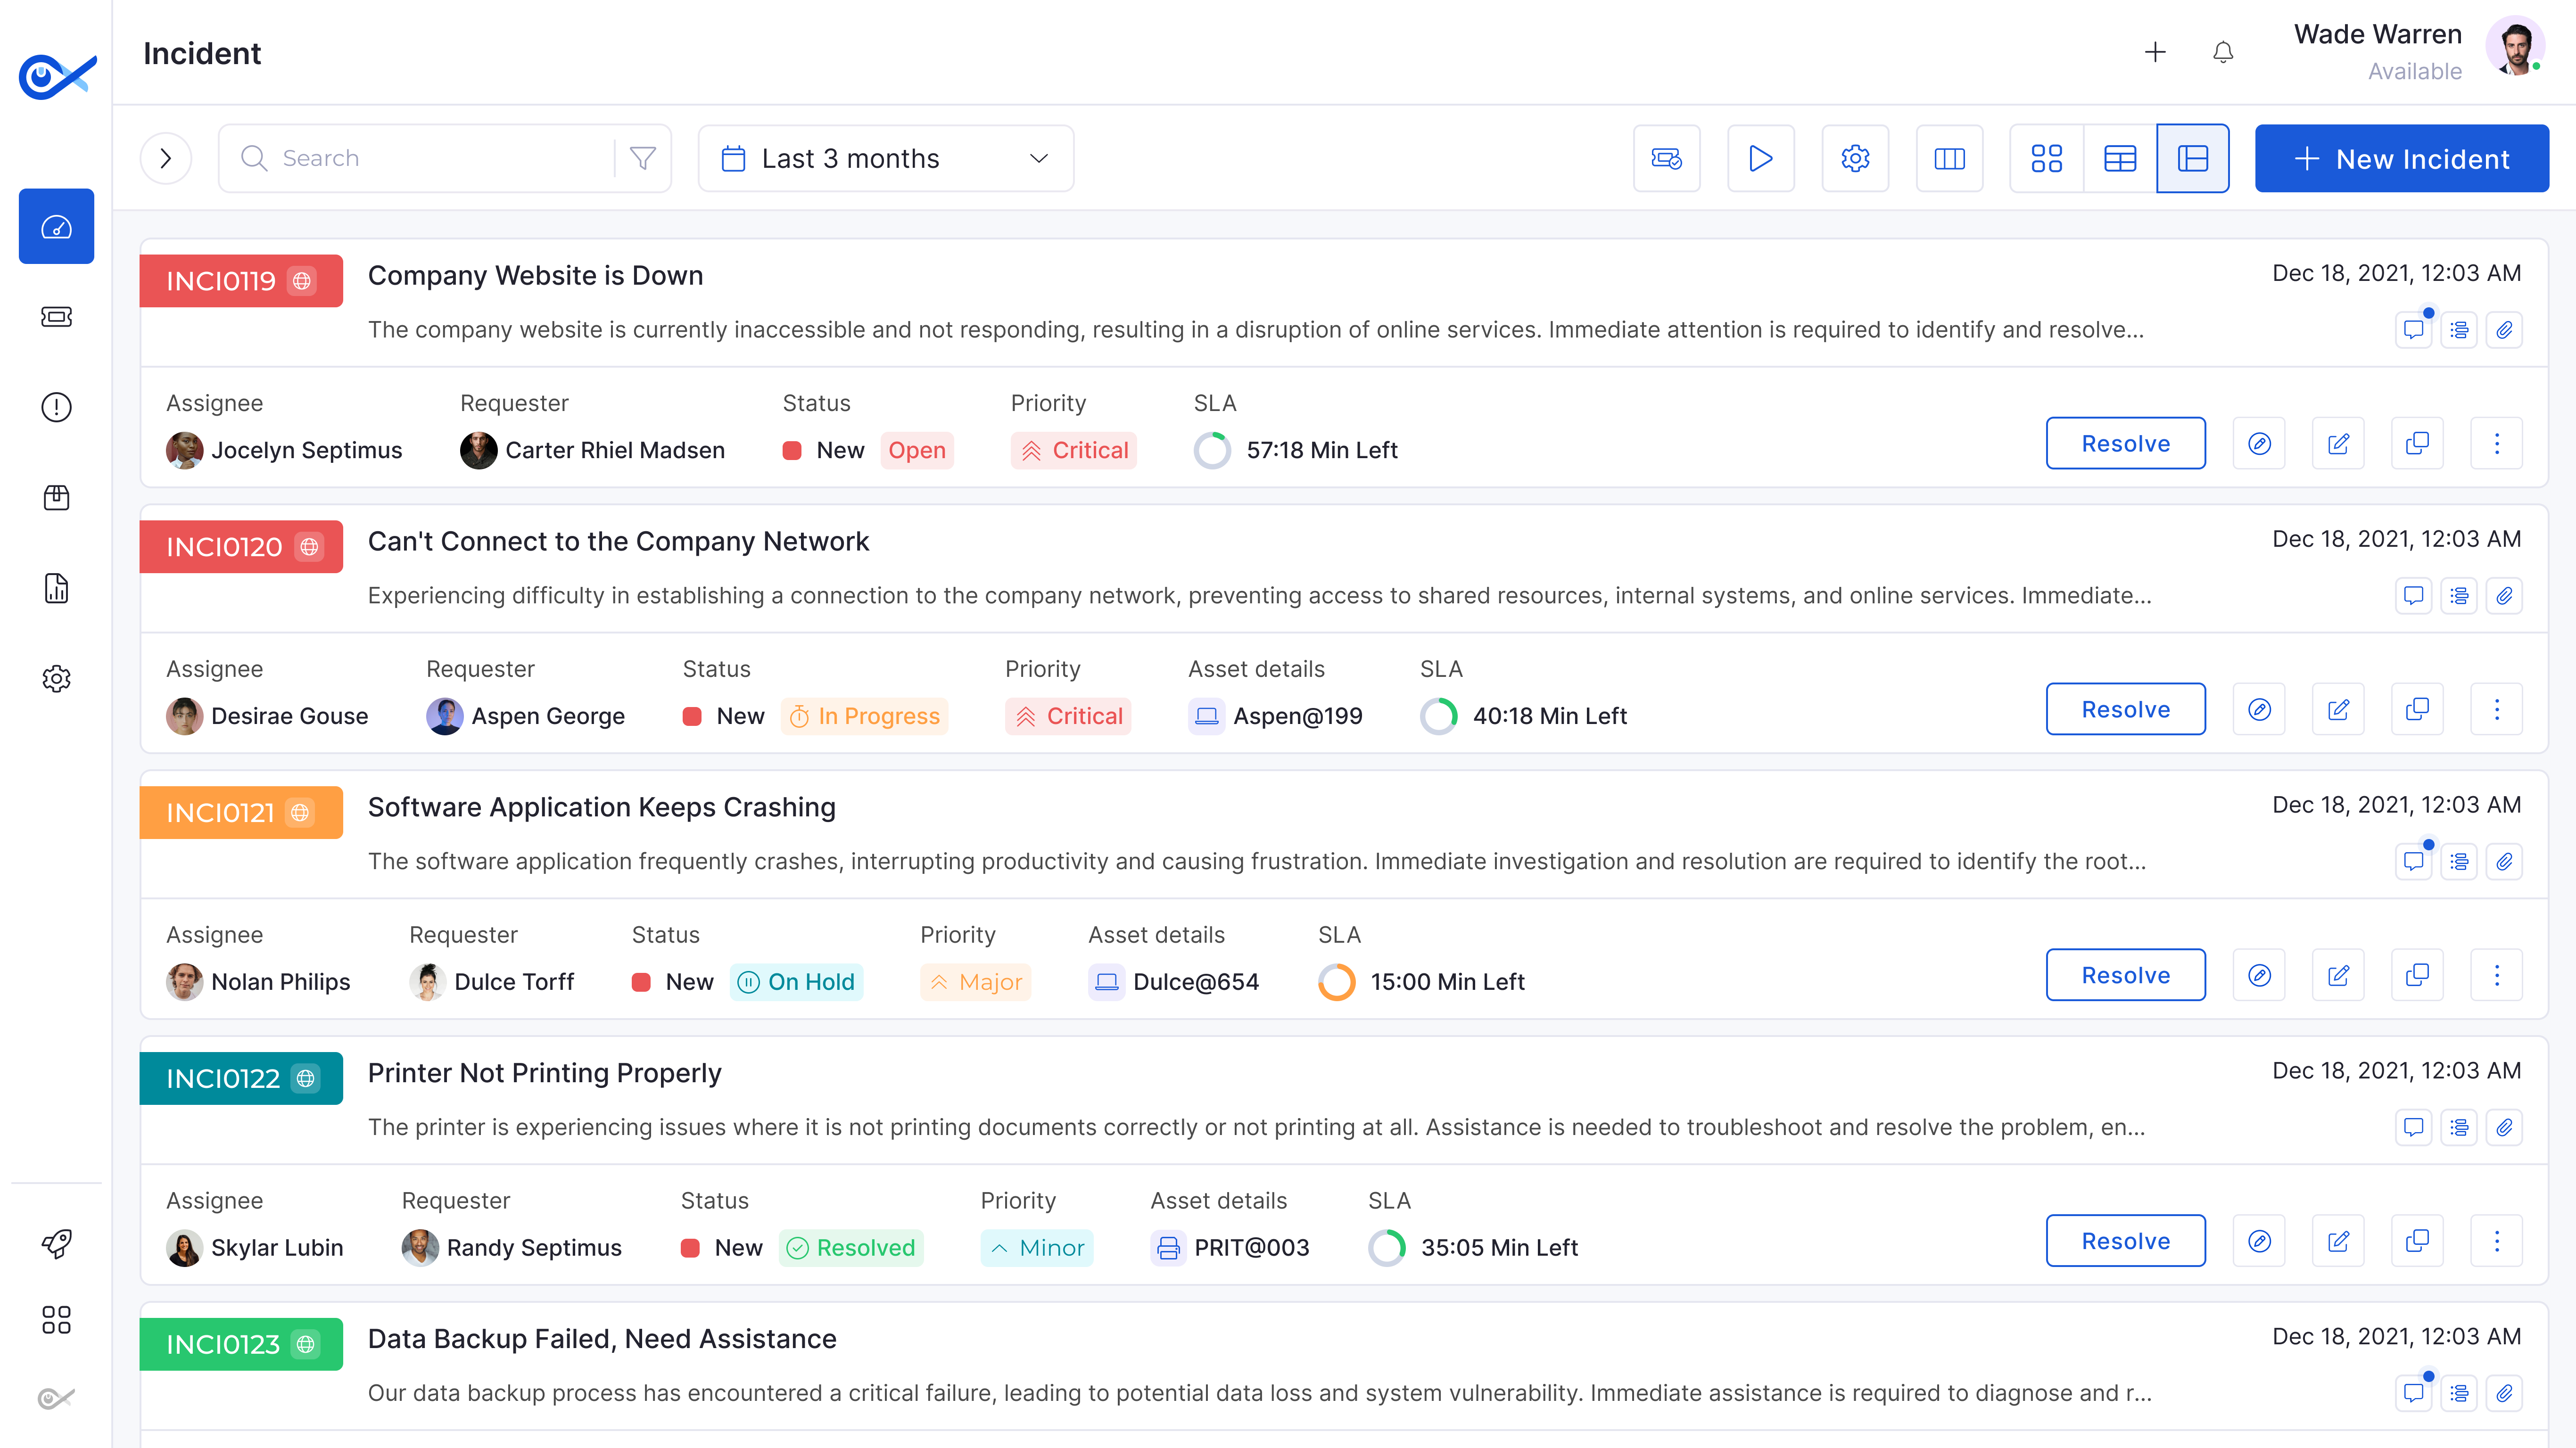
Task: Toggle the split view layout option
Action: click(2193, 158)
